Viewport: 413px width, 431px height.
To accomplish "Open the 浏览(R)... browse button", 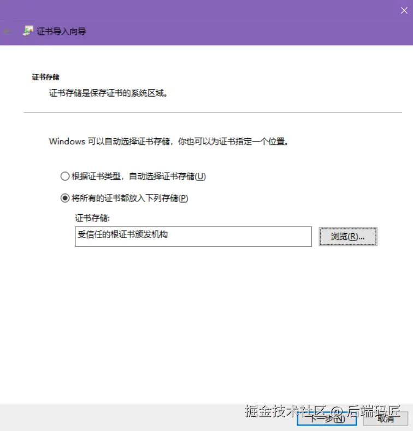I will click(x=348, y=237).
